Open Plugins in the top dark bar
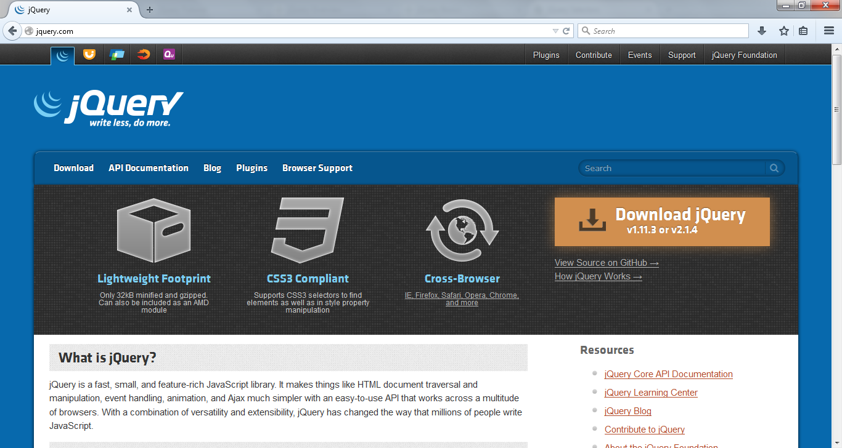 [x=546, y=55]
